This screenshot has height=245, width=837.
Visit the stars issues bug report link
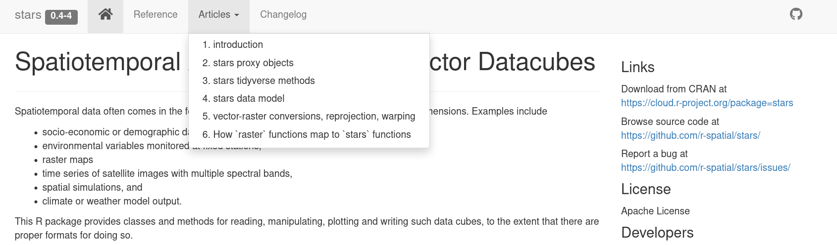click(705, 167)
